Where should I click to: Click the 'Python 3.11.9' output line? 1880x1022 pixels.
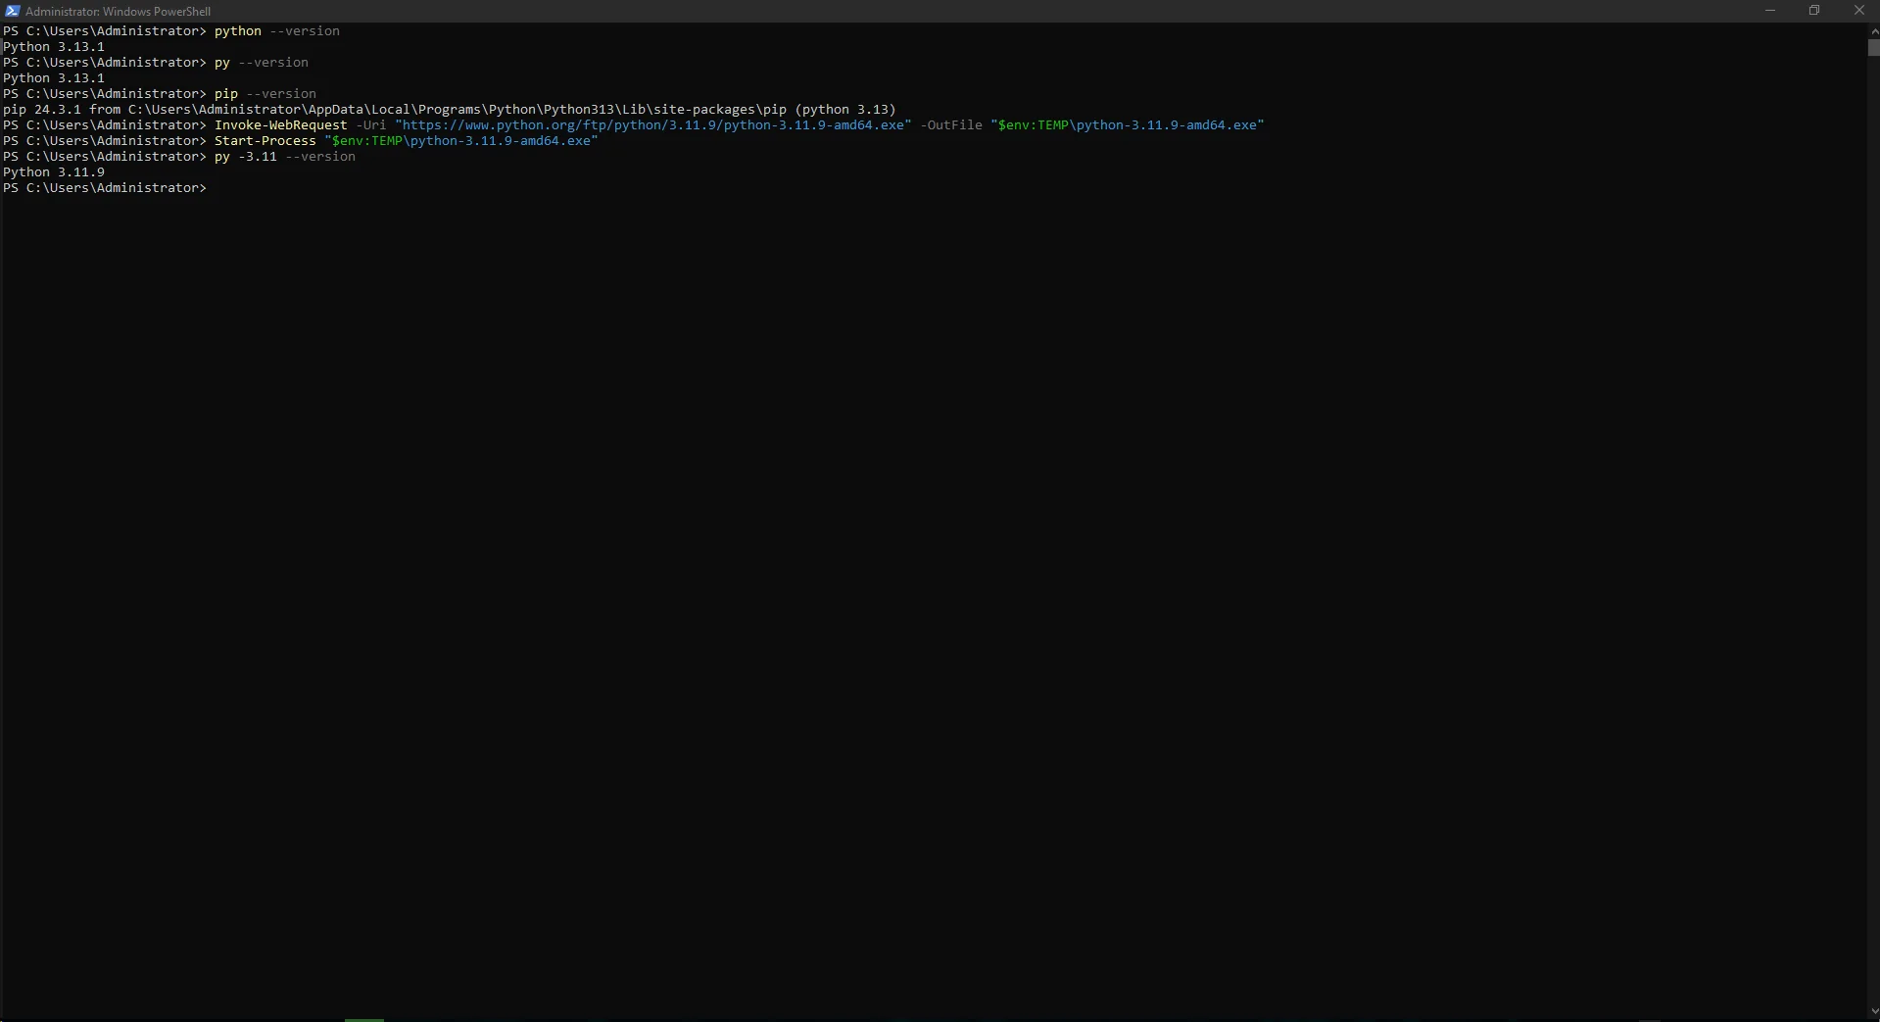[x=54, y=172]
